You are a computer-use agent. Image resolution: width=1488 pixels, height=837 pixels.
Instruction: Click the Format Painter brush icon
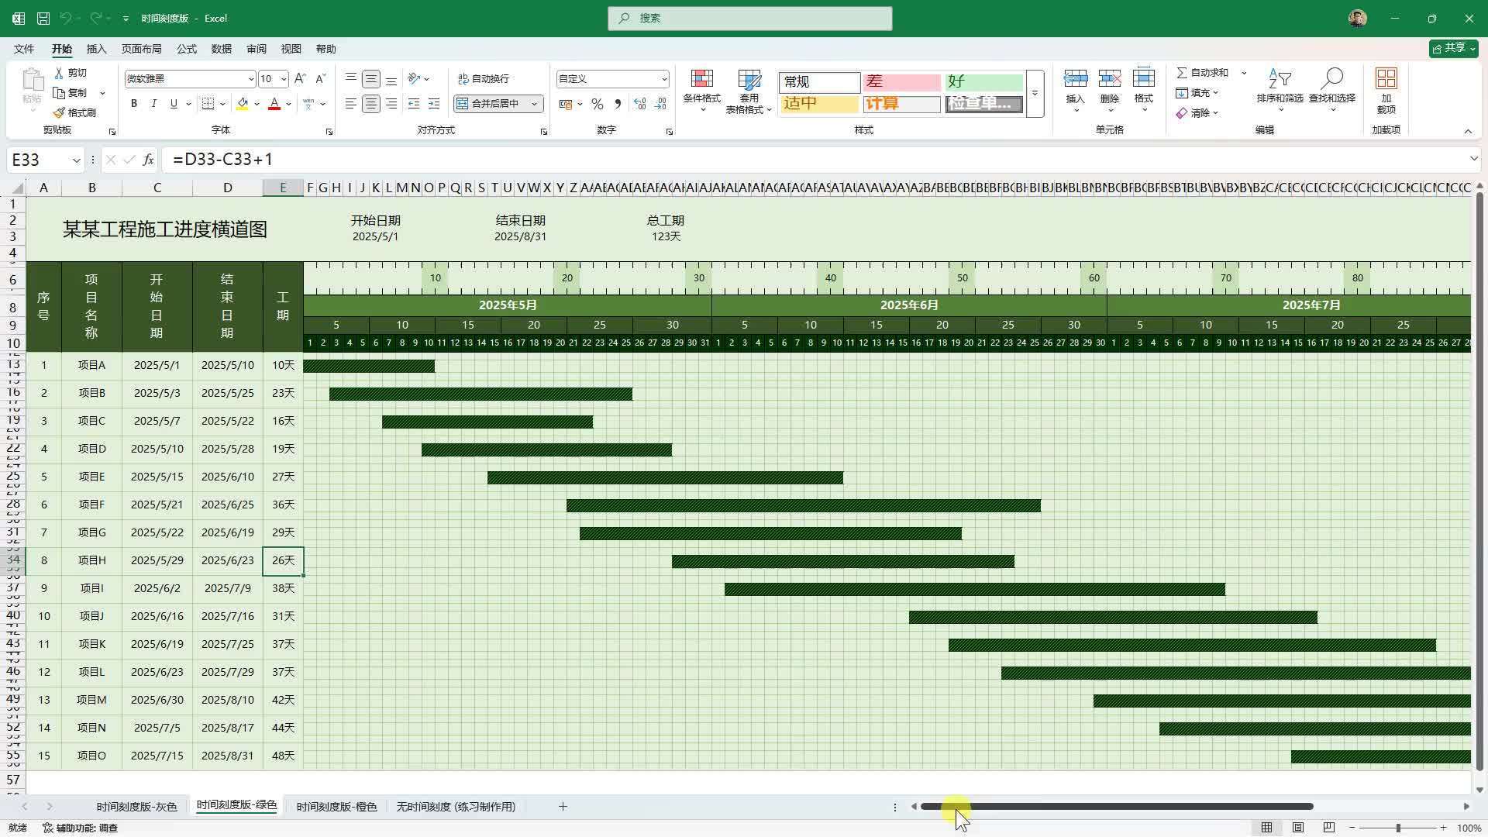(60, 113)
